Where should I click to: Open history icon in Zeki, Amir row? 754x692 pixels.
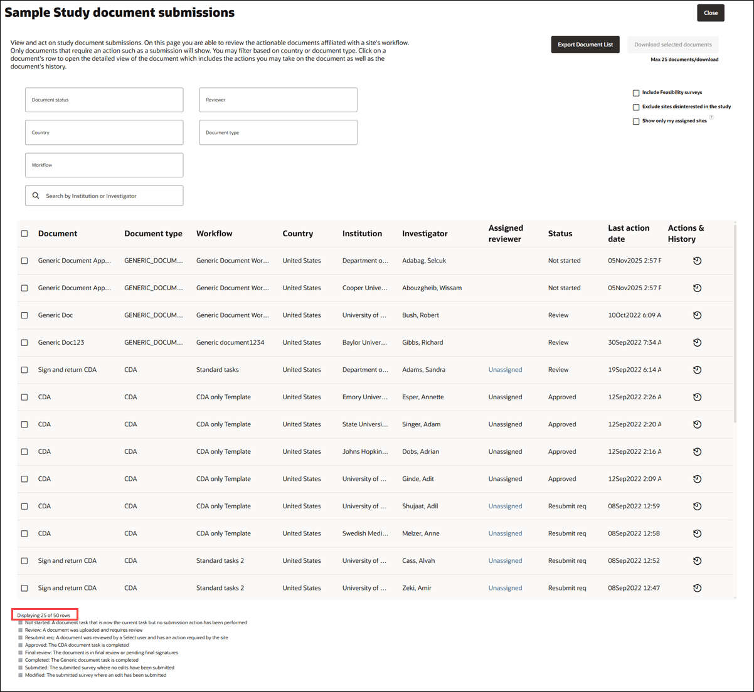697,588
